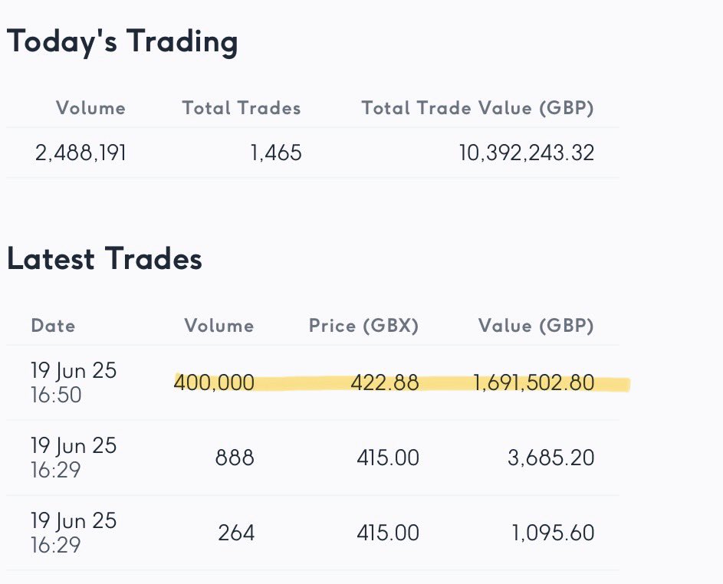Click the price in the 264-volume row
The width and height of the screenshot is (723, 584).
pyautogui.click(x=388, y=533)
